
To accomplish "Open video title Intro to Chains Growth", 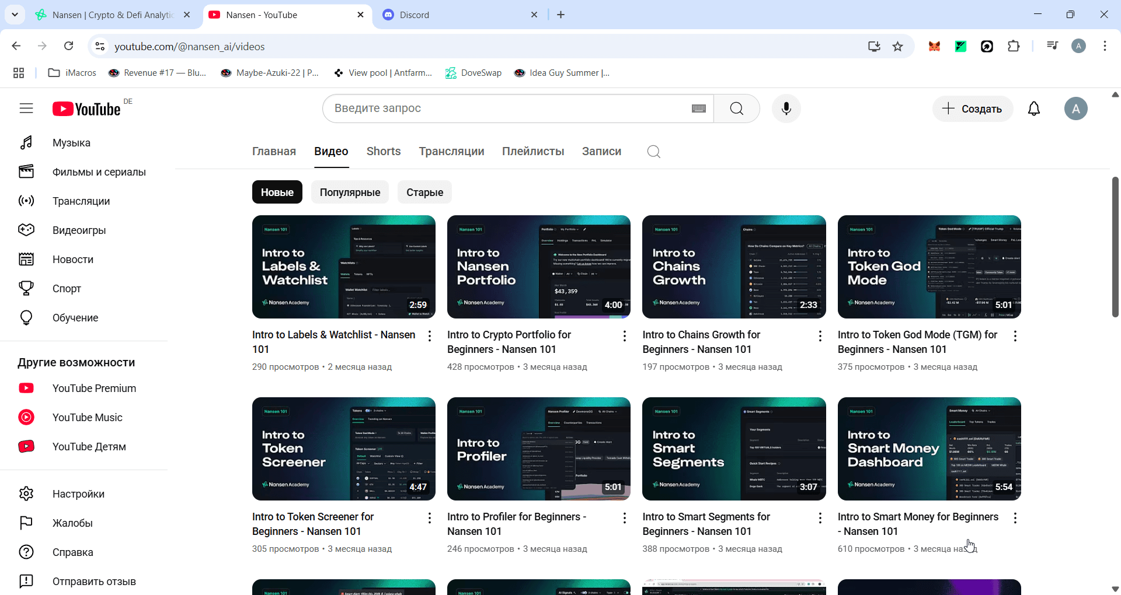I will [x=701, y=342].
